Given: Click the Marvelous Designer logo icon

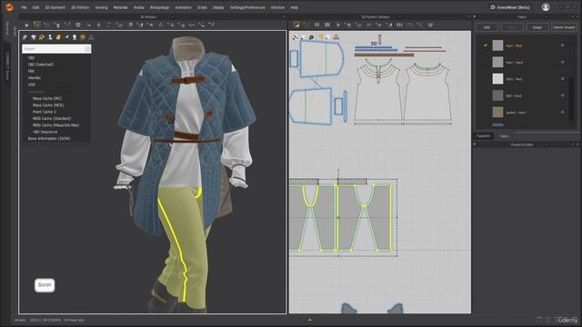Looking at the screenshot, I should (x=9, y=7).
